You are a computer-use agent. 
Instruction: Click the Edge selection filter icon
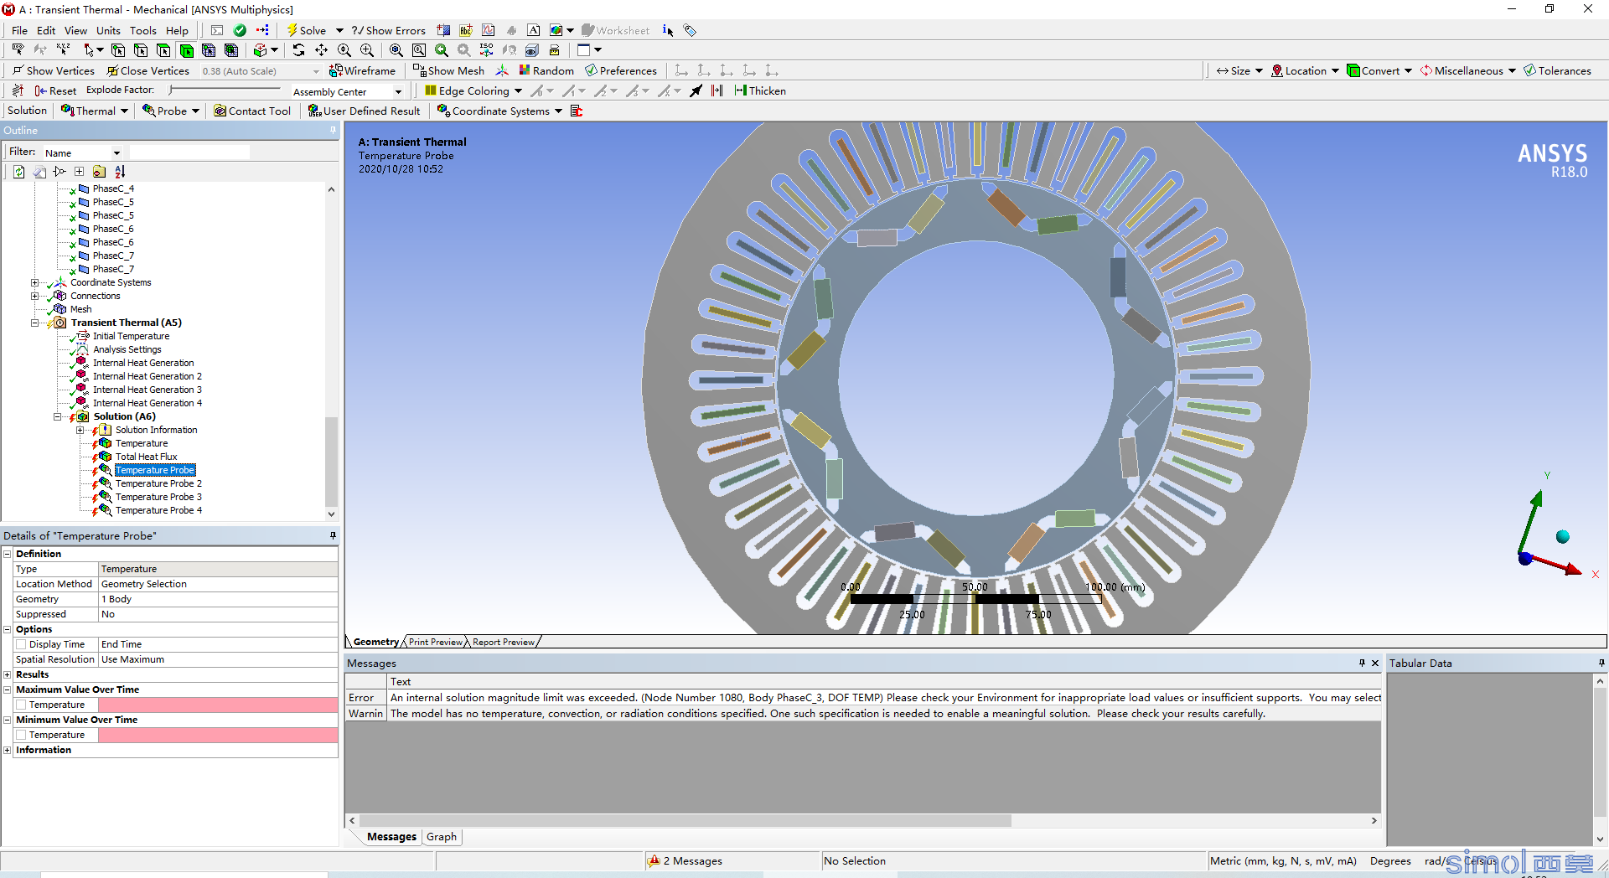pos(141,50)
